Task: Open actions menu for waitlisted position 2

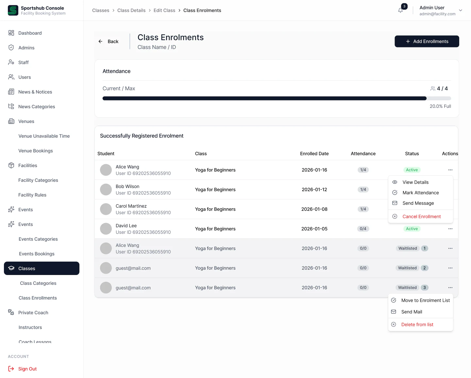Action: pyautogui.click(x=450, y=268)
